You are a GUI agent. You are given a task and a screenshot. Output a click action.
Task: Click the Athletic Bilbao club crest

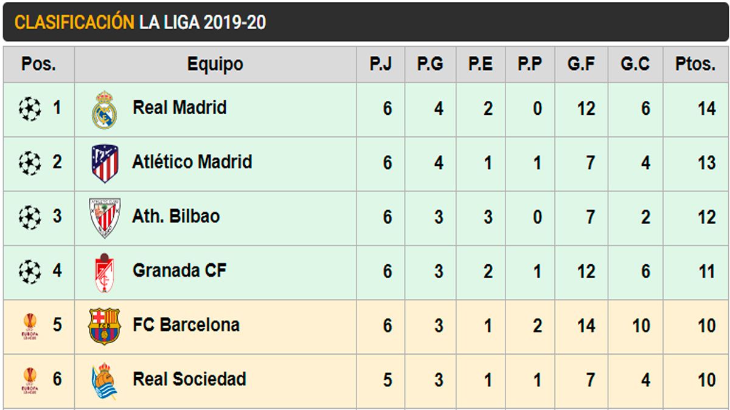pos(105,217)
